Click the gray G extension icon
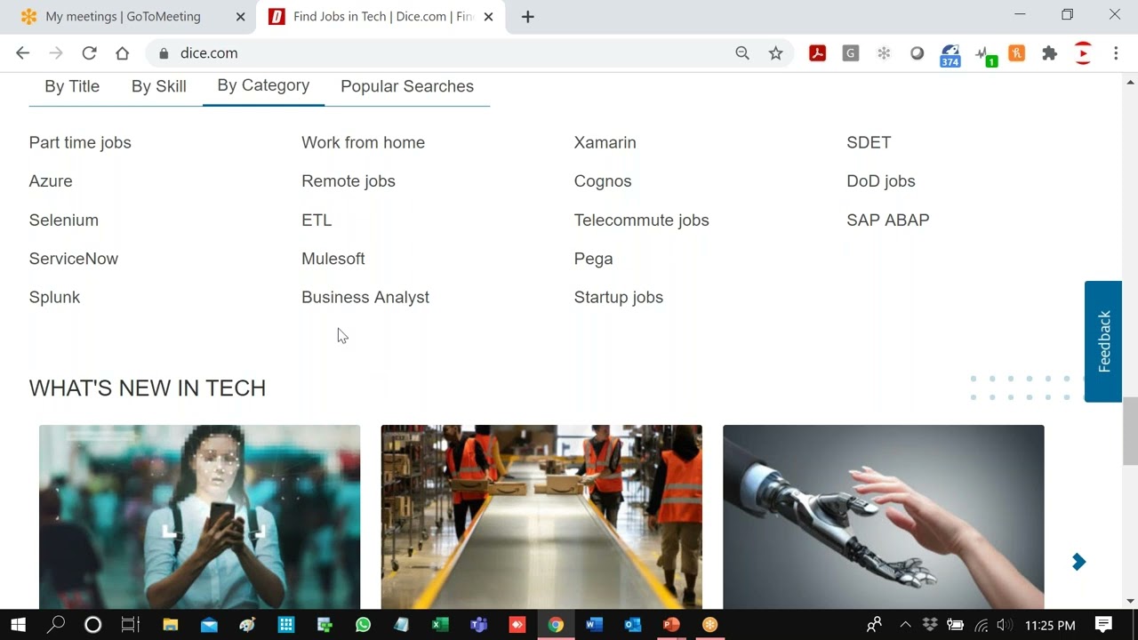The height and width of the screenshot is (640, 1138). 851,53
